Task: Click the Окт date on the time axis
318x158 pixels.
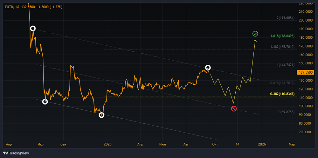Action: tap(215, 144)
